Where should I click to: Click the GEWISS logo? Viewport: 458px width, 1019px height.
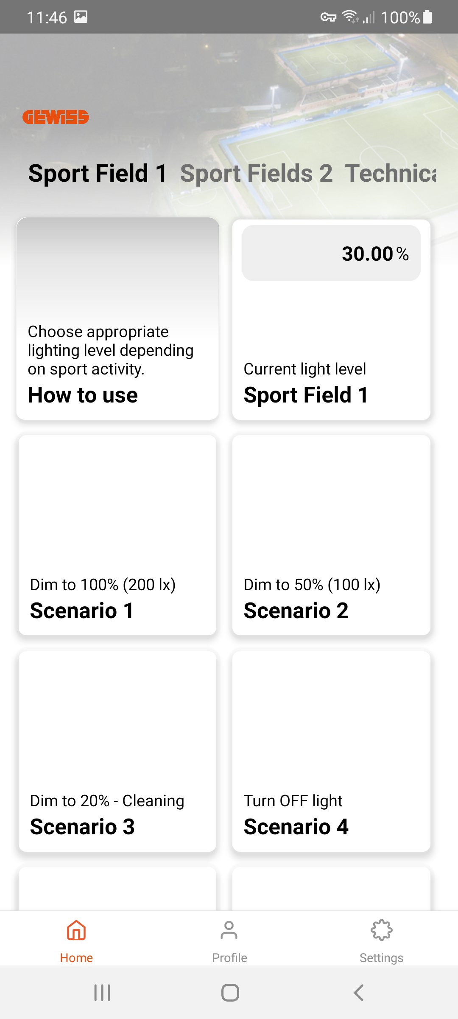tap(56, 117)
